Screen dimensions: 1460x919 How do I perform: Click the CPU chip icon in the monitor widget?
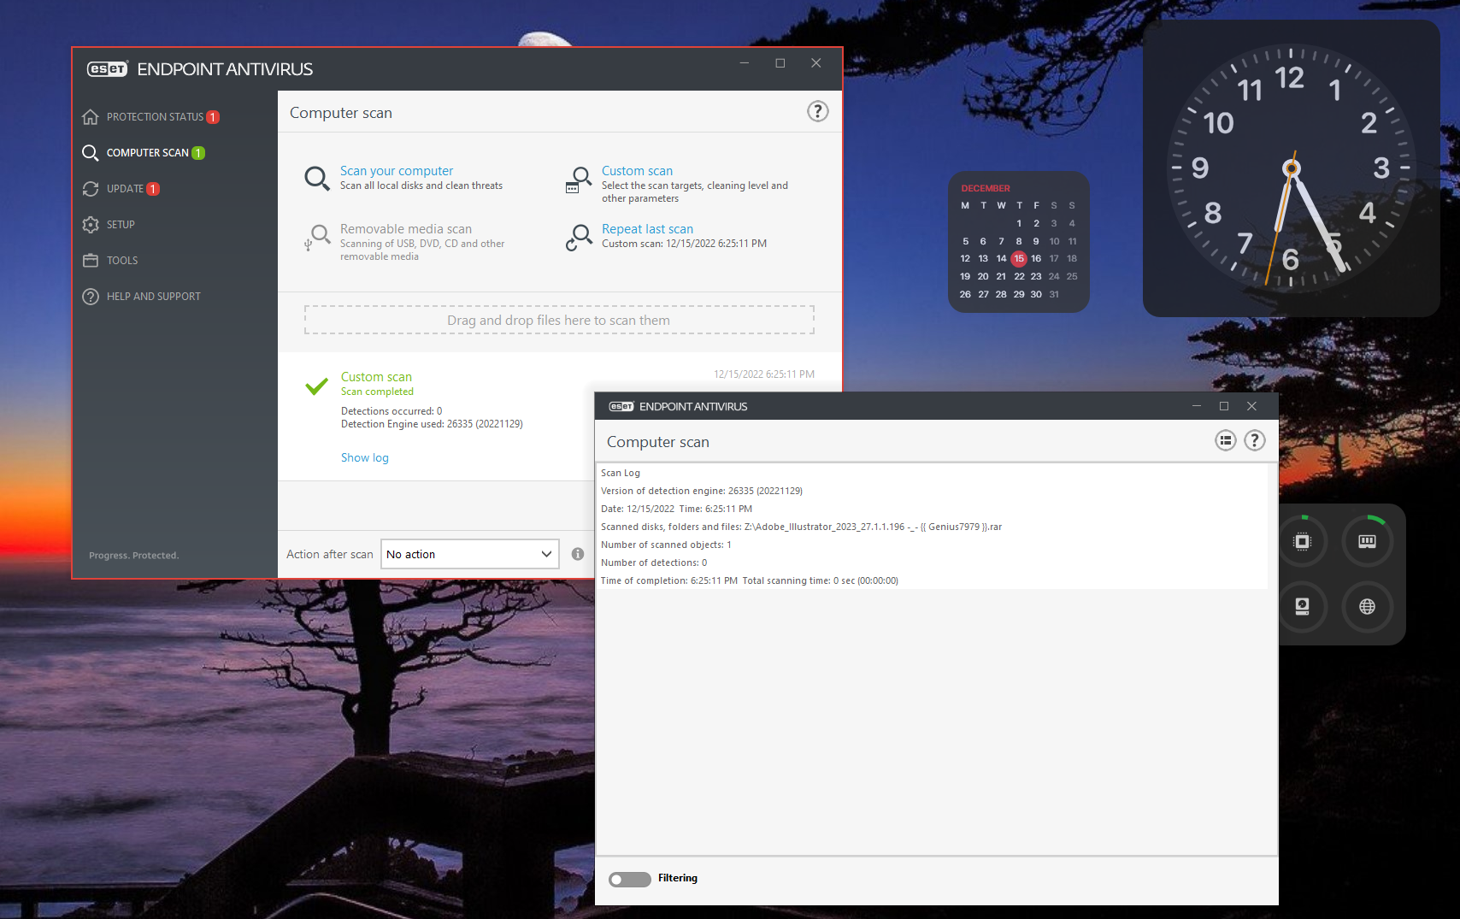[1302, 541]
